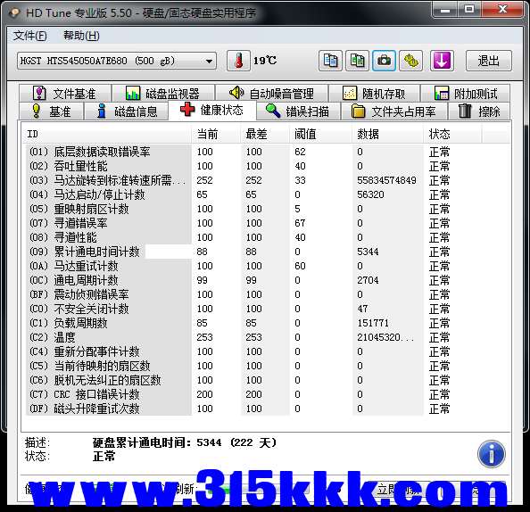The width and height of the screenshot is (530, 512).
Task: Switch to the 文件夹占用率 tab
Action: [394, 111]
